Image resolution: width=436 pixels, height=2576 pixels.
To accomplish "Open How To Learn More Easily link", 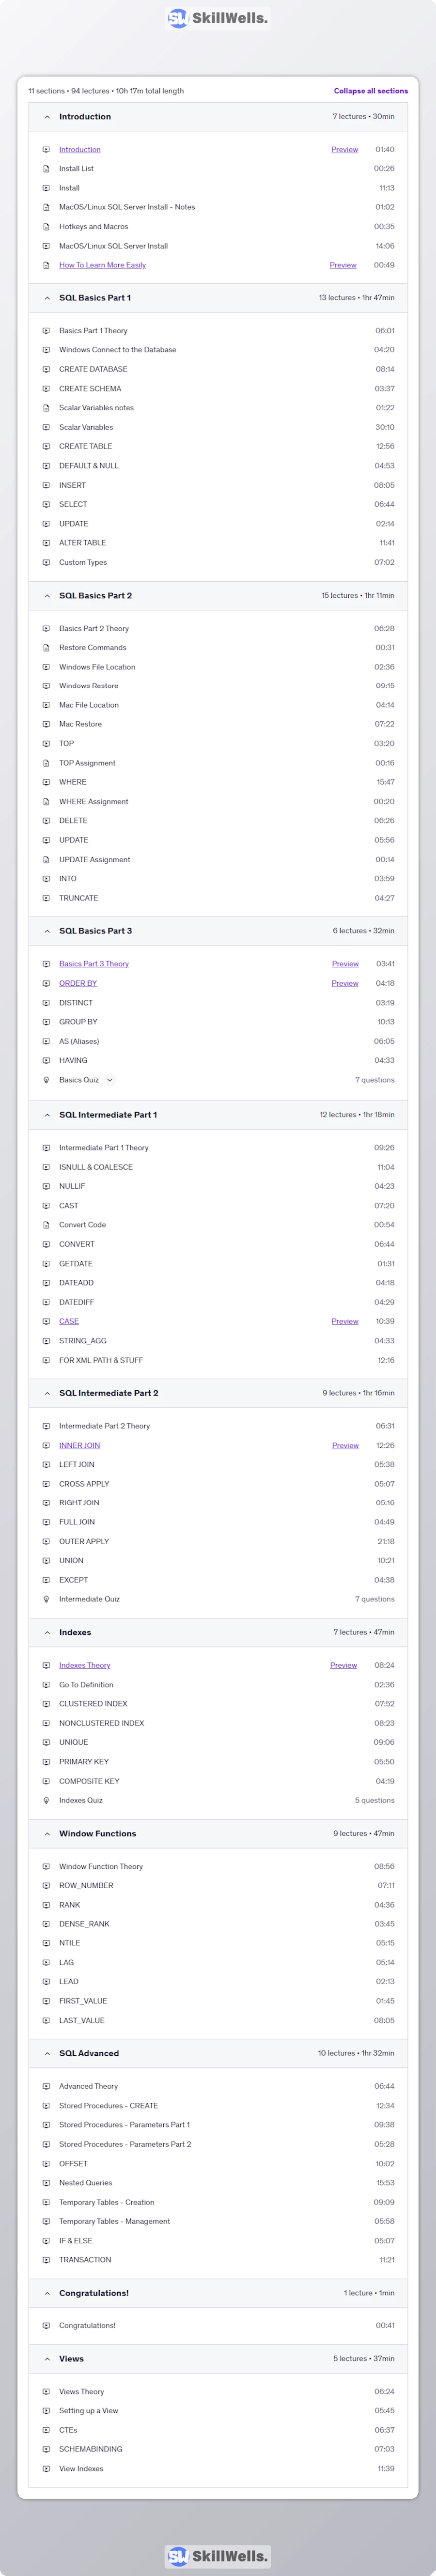I will click(102, 265).
